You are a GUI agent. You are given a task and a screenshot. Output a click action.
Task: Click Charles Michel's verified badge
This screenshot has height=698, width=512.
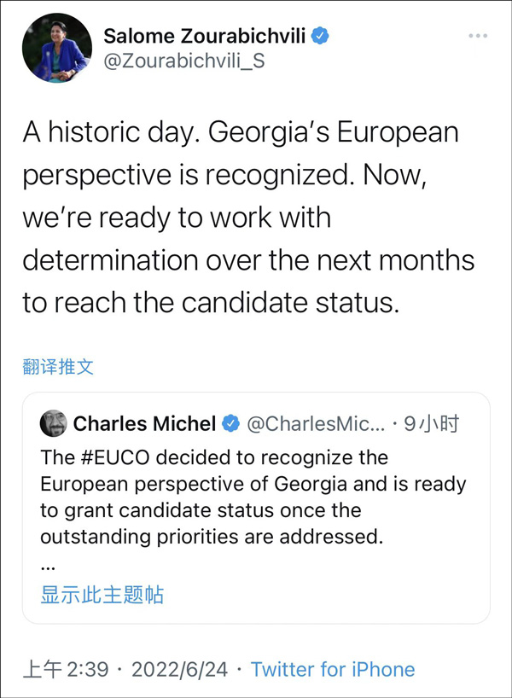[x=230, y=423]
